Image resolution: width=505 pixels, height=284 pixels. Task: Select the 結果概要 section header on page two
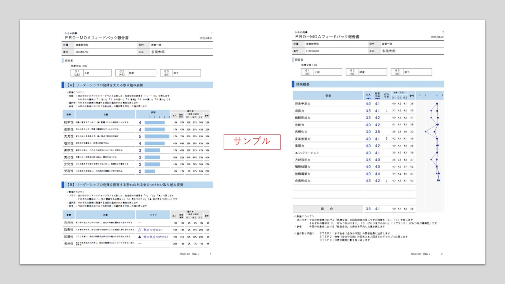(368, 84)
